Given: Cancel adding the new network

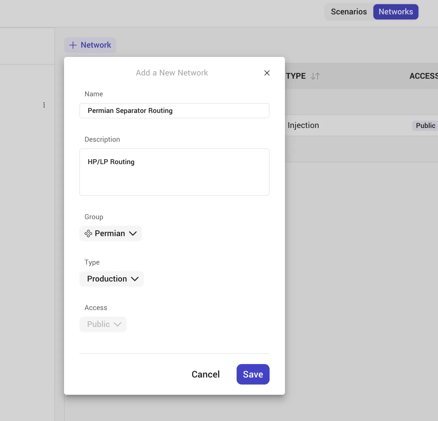Looking at the screenshot, I should (x=206, y=374).
